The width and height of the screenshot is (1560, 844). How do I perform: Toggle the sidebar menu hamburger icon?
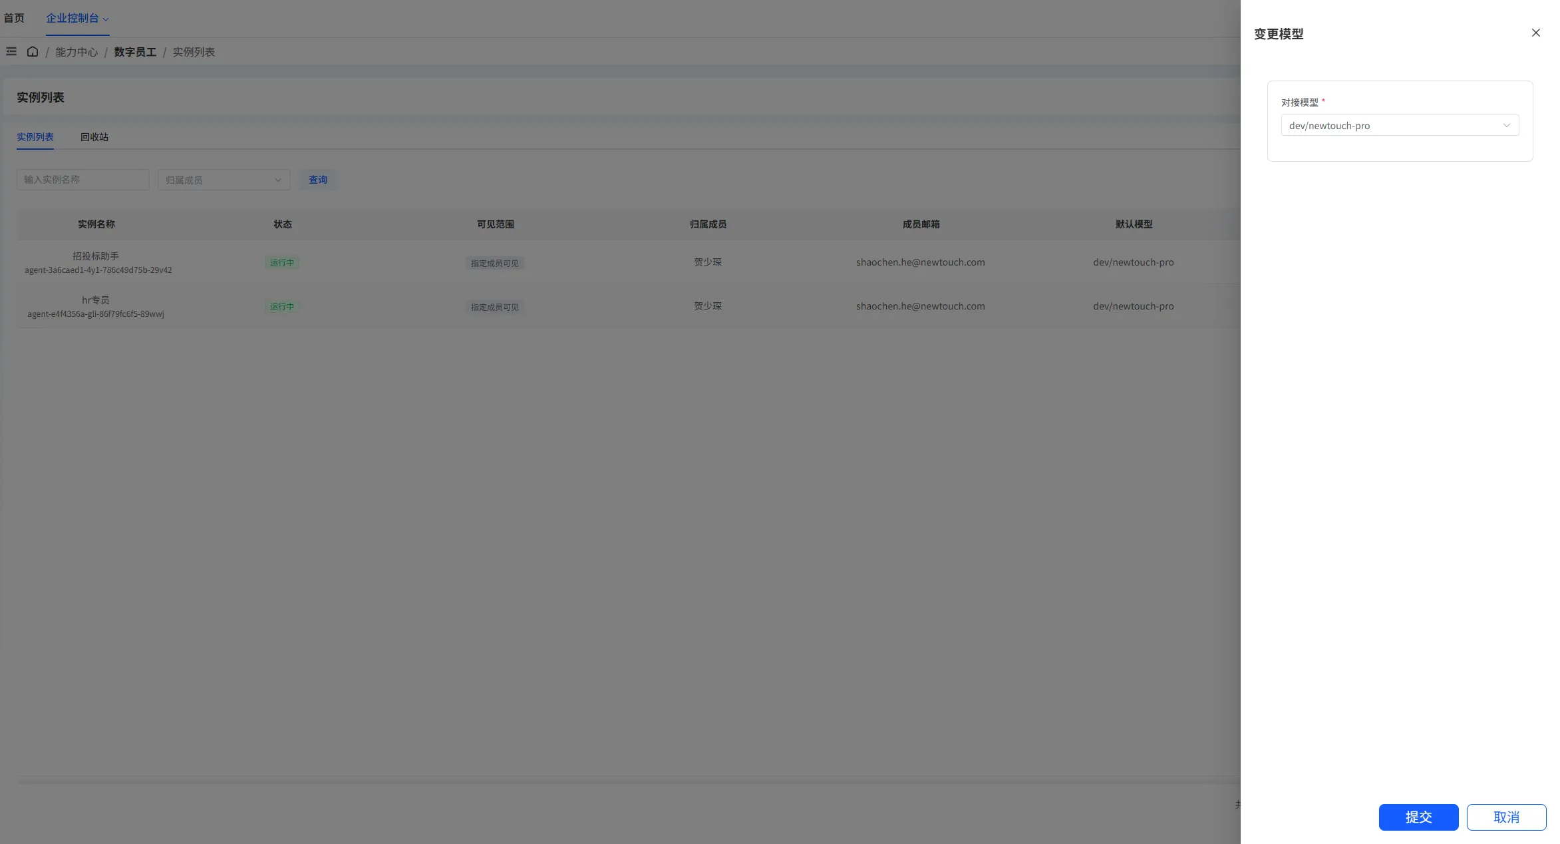pyautogui.click(x=11, y=51)
